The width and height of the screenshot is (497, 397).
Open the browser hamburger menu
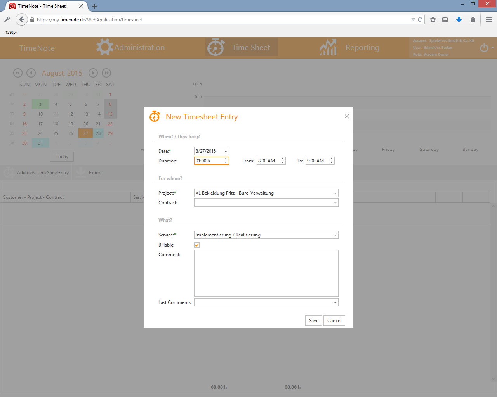pos(489,19)
